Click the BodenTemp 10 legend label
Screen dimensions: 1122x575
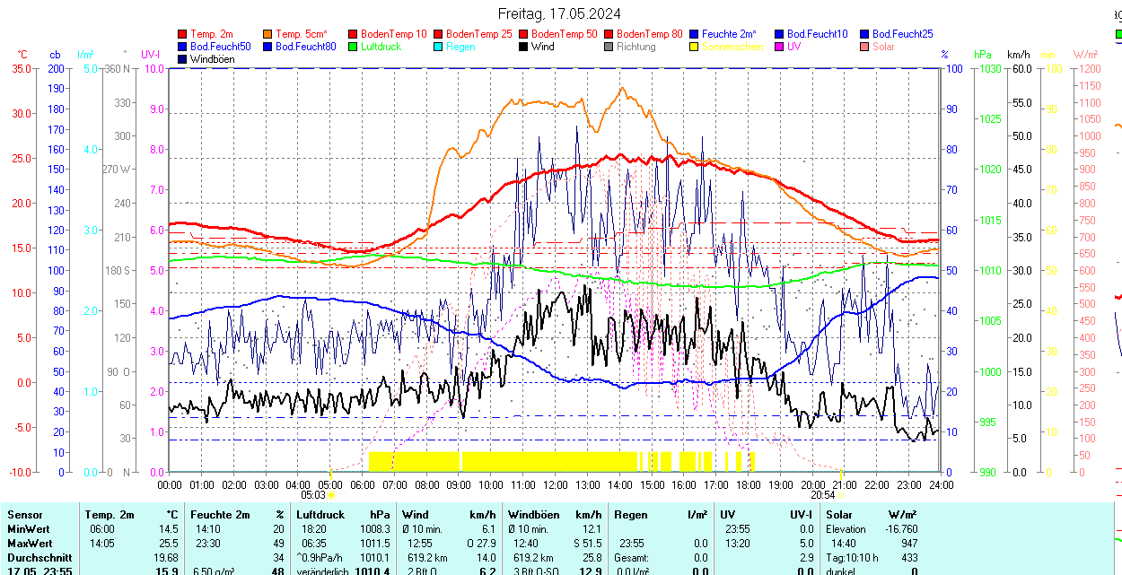394,34
